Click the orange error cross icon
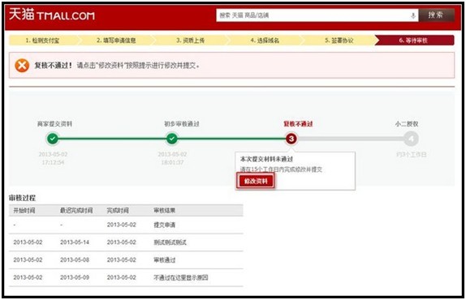This screenshot has width=466, height=300. click(x=22, y=66)
